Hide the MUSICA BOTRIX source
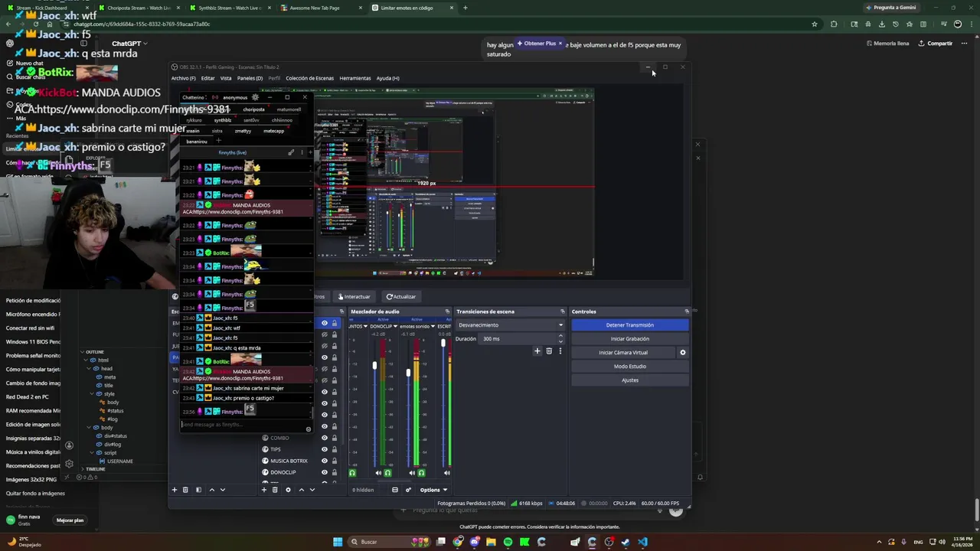Screen dimensions: 980x551 point(325,461)
